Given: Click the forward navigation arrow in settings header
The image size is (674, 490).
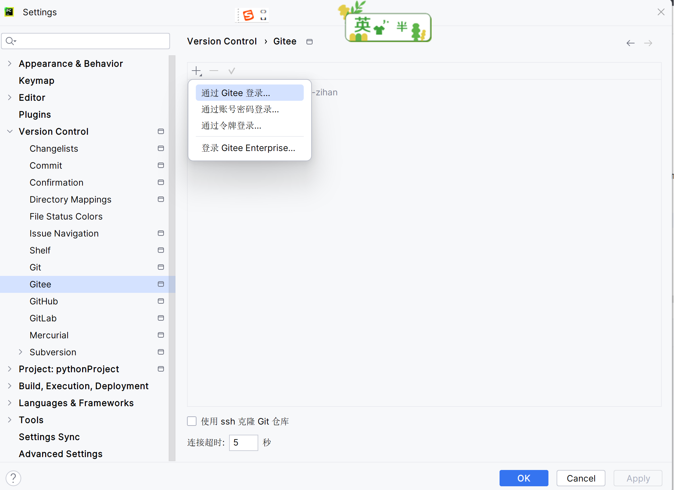Looking at the screenshot, I should tap(648, 43).
